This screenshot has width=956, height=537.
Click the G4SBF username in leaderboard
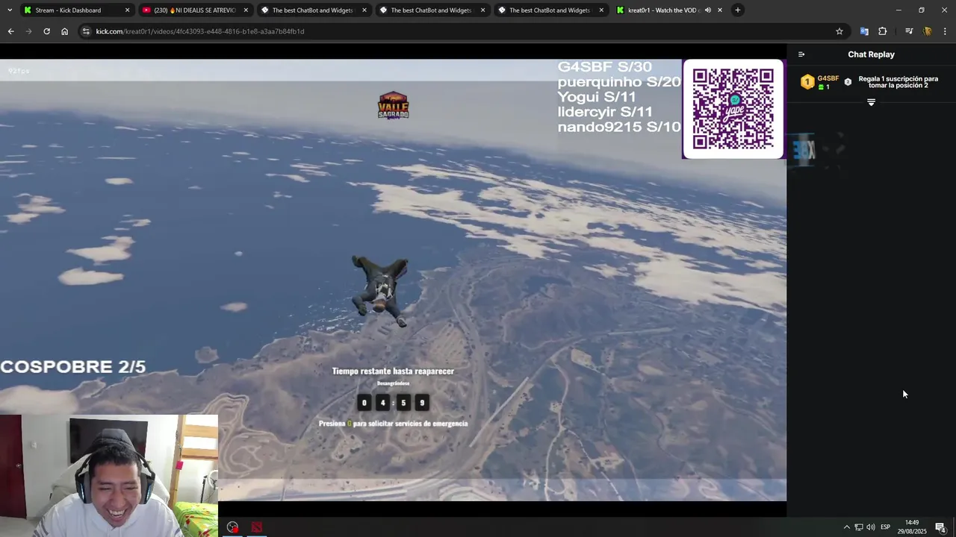[828, 78]
